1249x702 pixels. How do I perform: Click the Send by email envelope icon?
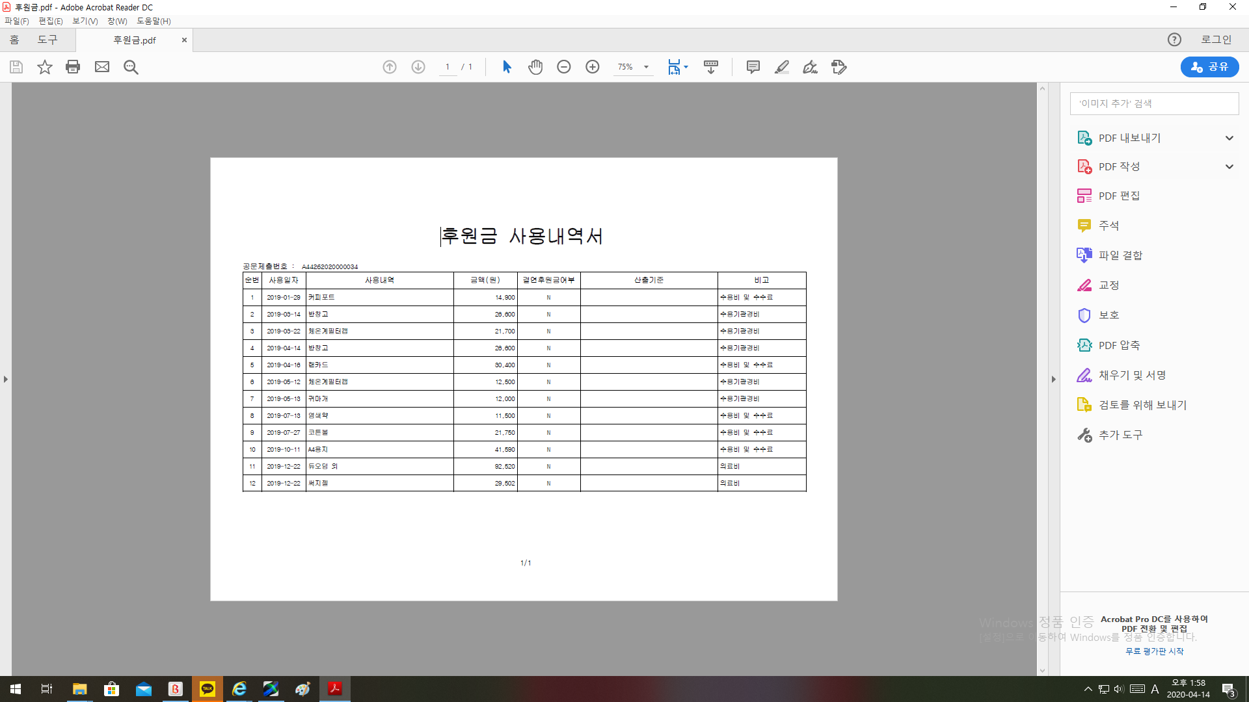[x=102, y=67]
